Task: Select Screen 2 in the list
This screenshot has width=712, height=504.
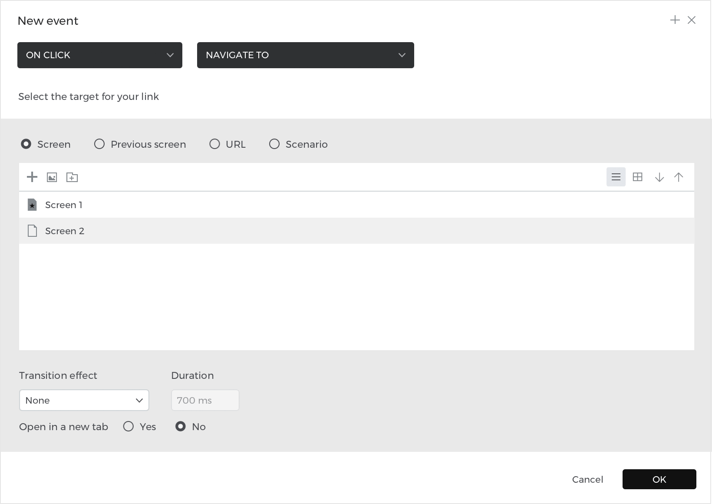Action: [x=356, y=231]
